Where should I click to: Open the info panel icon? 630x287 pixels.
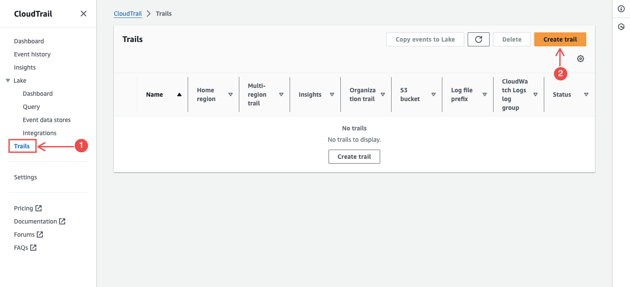(x=621, y=9)
